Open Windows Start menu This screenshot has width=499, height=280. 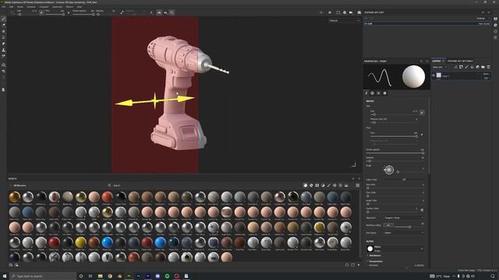tap(5, 276)
